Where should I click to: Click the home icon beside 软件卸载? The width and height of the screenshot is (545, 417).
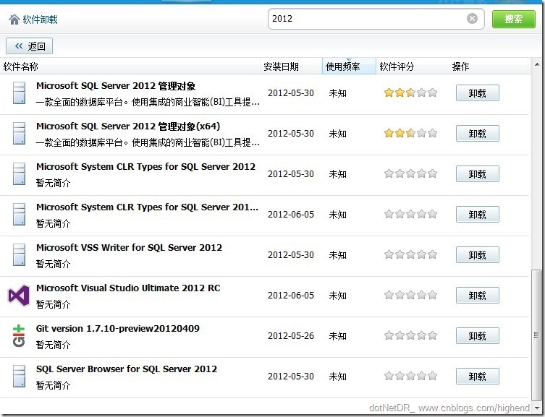(14, 20)
